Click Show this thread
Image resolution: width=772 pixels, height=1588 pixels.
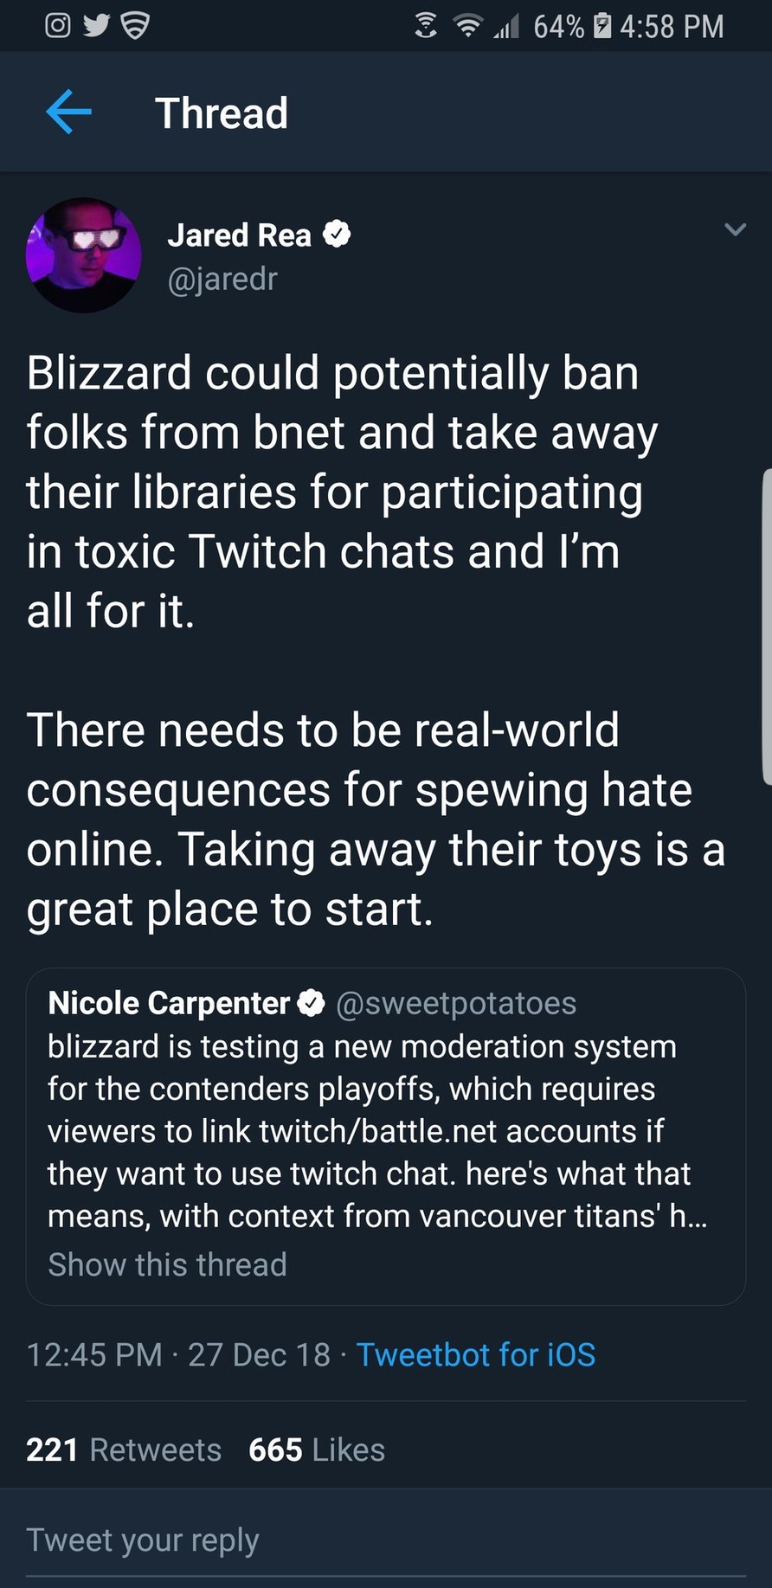pyautogui.click(x=167, y=1264)
